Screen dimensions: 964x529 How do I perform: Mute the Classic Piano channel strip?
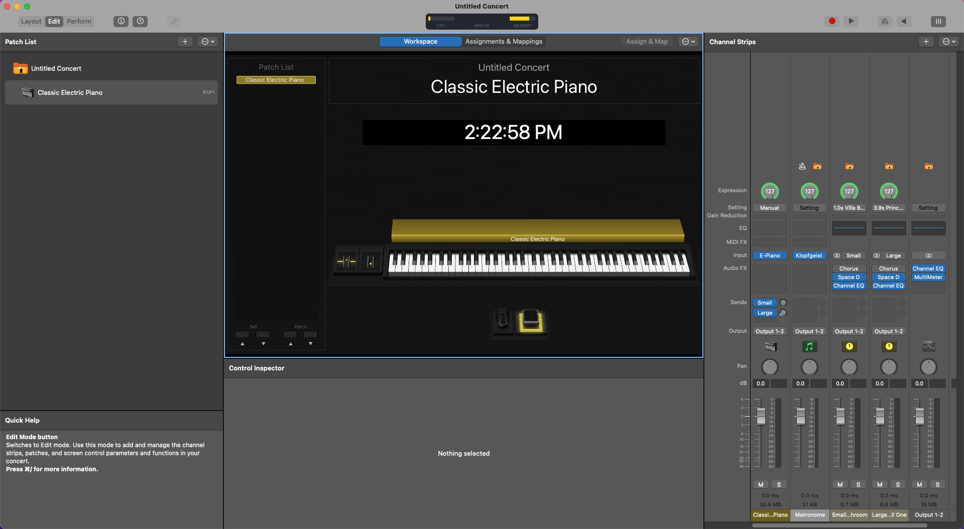coord(761,484)
